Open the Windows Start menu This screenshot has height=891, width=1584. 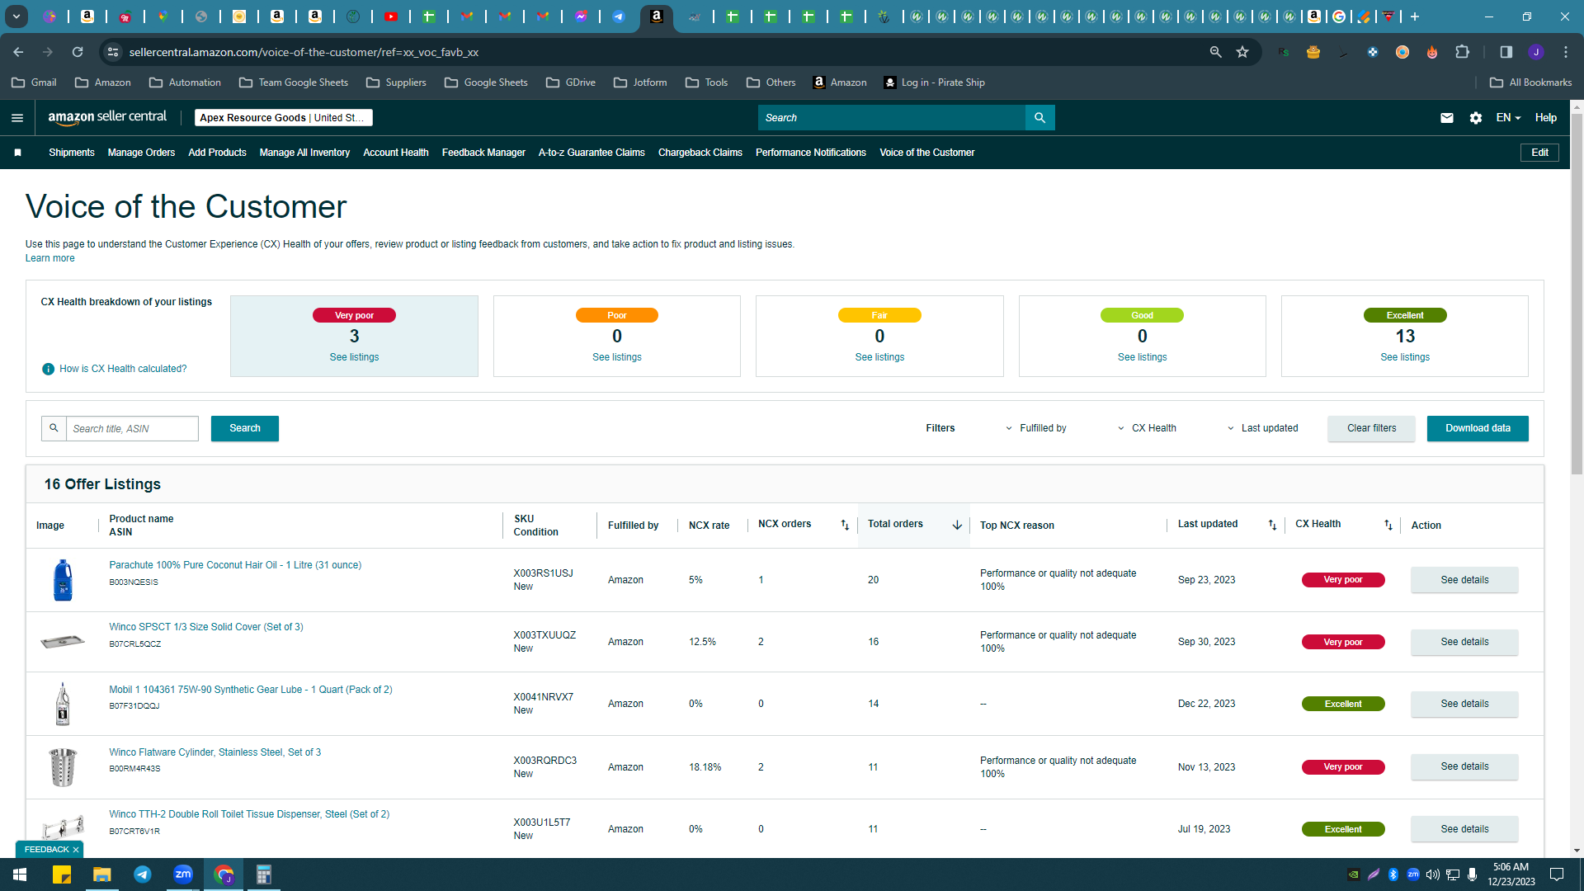pyautogui.click(x=20, y=874)
